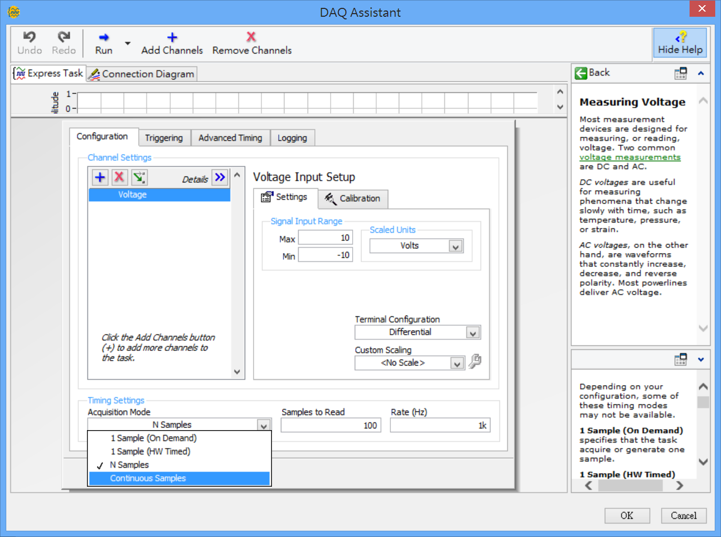Choose 1 Sample (On Demand) acquisition mode
Image resolution: width=721 pixels, height=537 pixels.
154,437
